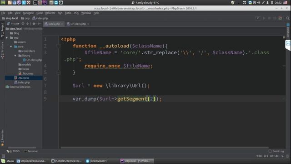Open the Refactor menu
Image resolution: width=291 pixels, height=164 pixels.
point(50,13)
